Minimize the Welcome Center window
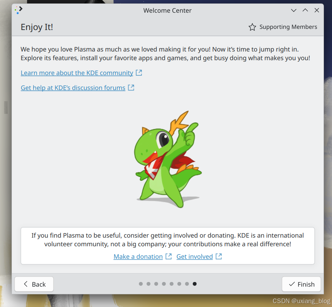Viewport: 332px width, 307px height. pos(294,10)
